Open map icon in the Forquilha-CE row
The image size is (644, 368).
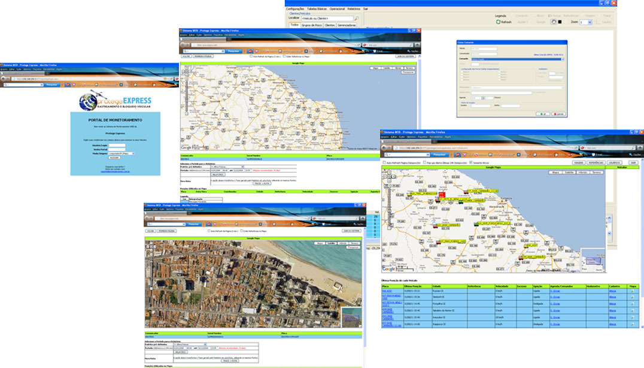(x=633, y=304)
